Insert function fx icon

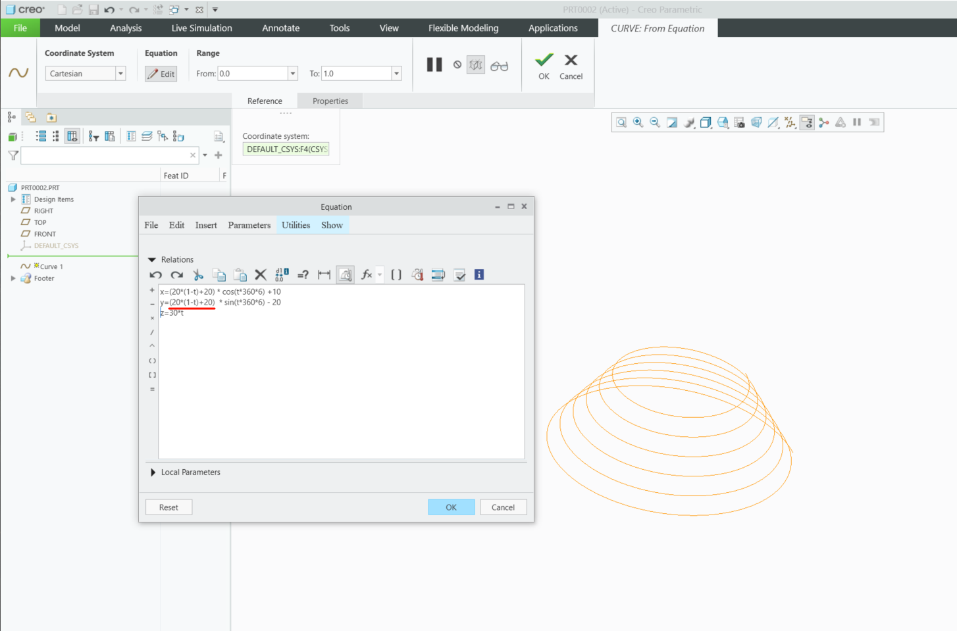pos(367,275)
